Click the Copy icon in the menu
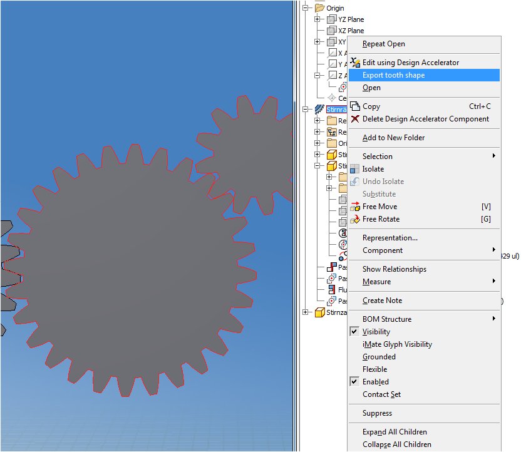526x452 pixels. click(x=355, y=106)
